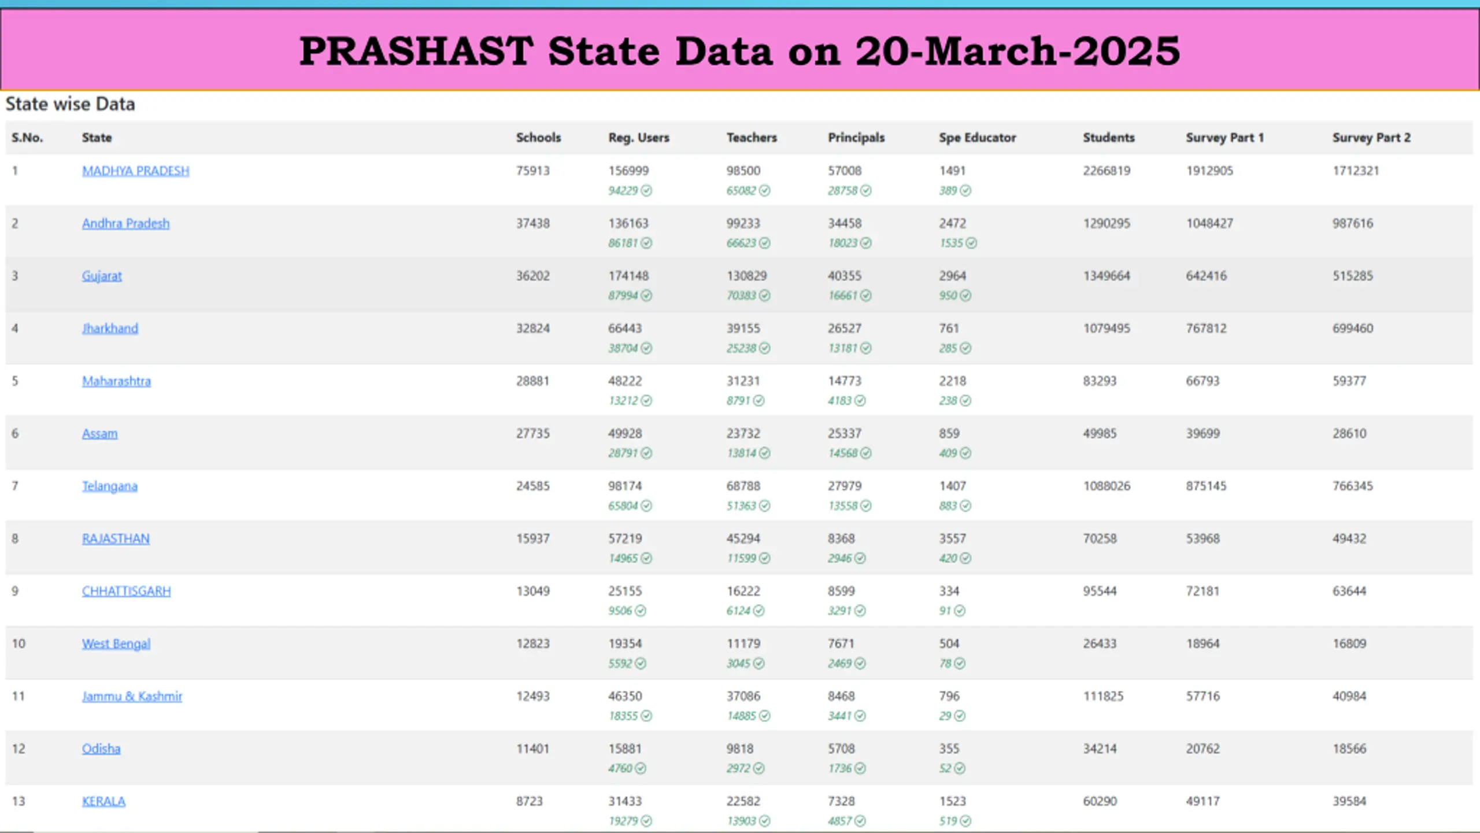The height and width of the screenshot is (833, 1480).
Task: Click verified check icon beside 38704
Action: point(646,348)
